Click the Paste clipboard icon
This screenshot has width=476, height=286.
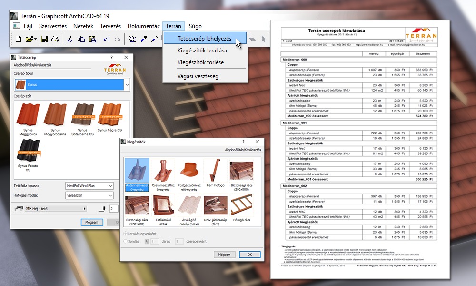pos(92,39)
